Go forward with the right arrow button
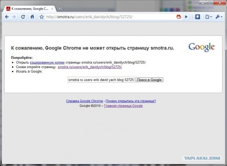 tap(14, 17)
